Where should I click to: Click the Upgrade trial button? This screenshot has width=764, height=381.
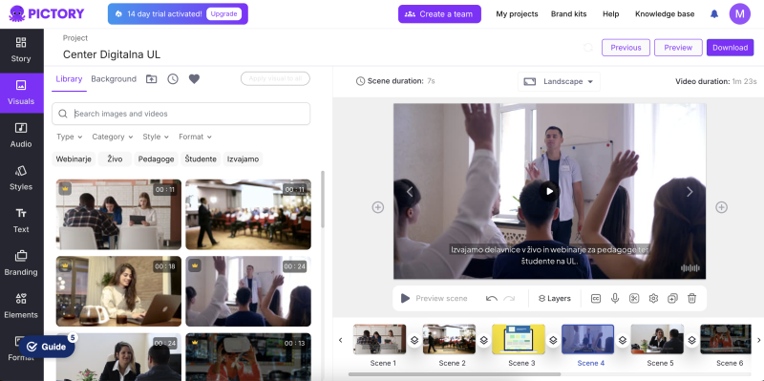click(223, 14)
